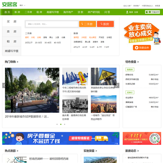Click the 注册 register link

(x=136, y=12)
